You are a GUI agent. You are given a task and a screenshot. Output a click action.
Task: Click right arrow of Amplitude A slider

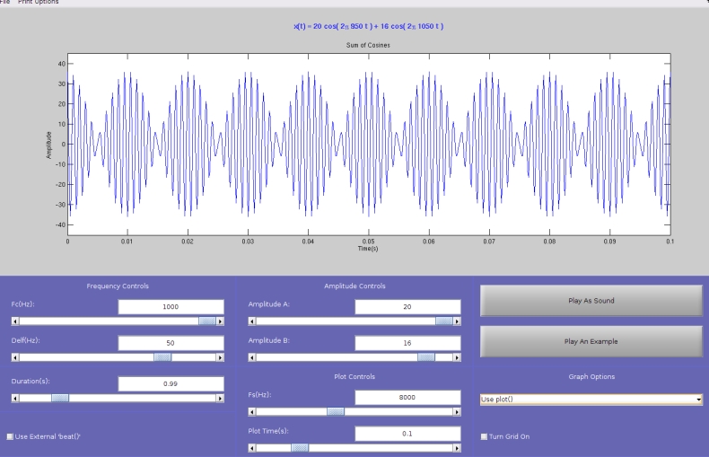[x=457, y=320]
